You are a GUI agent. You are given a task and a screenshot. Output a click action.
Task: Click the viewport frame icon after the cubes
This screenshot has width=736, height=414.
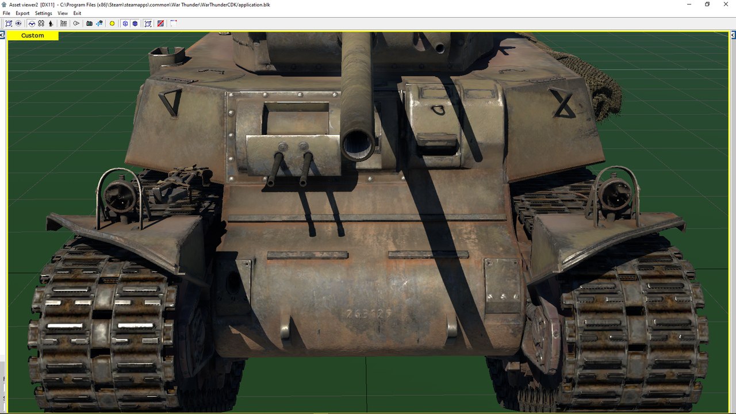tap(148, 24)
